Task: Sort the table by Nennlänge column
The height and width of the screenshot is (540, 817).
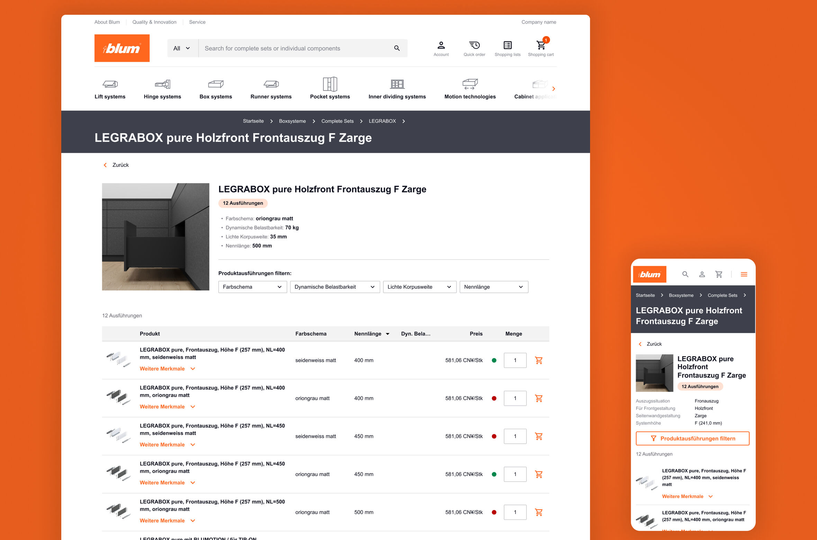Action: click(371, 334)
